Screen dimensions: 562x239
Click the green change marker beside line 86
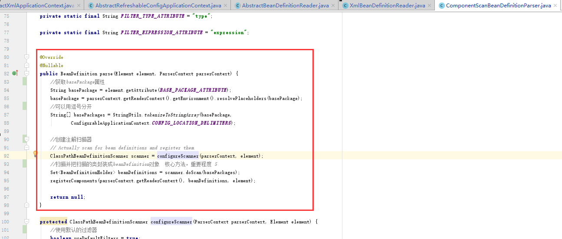coord(25,106)
